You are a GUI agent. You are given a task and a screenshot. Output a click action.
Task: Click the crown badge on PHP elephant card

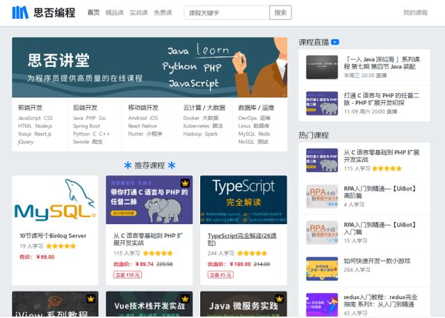(x=186, y=183)
